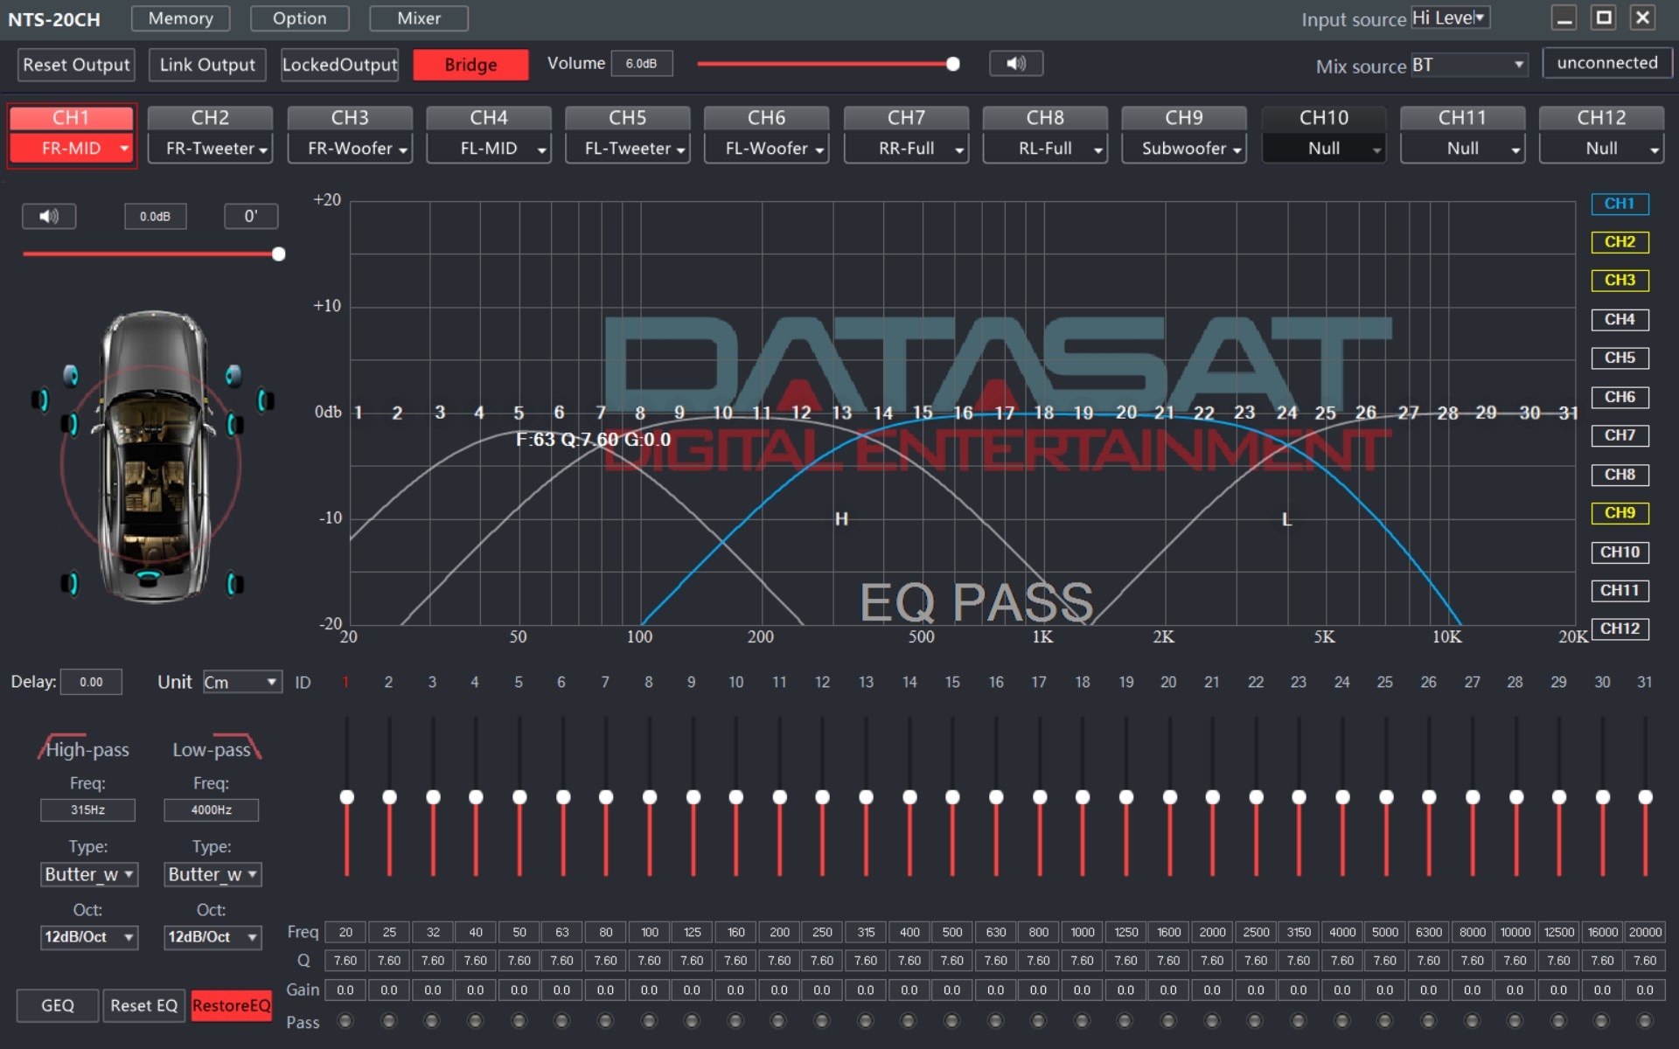The width and height of the screenshot is (1679, 1049).
Task: Click high-pass marker H on graph
Action: [x=841, y=519]
